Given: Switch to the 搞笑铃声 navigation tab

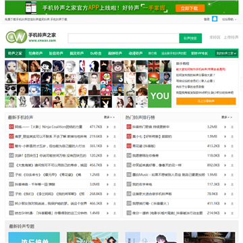Looking at the screenshot, I should click(77, 53).
